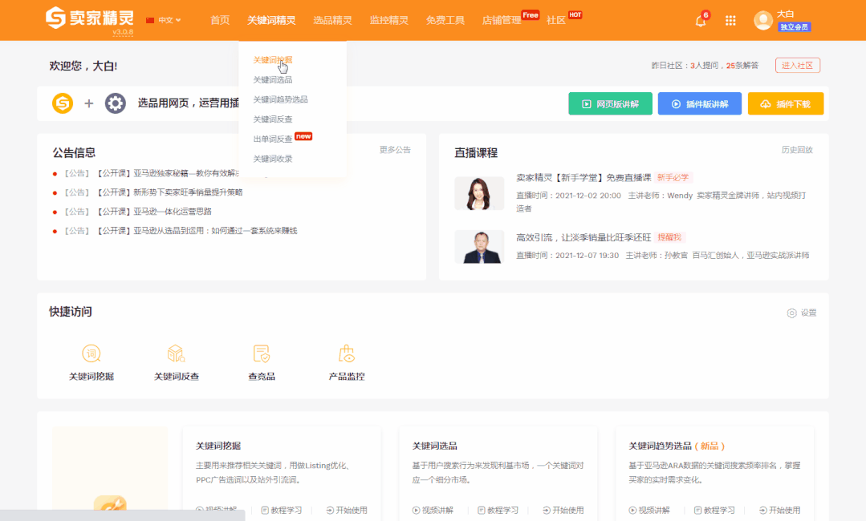Open the 关键词挖掘 quick access icon
866x521 pixels.
91,360
